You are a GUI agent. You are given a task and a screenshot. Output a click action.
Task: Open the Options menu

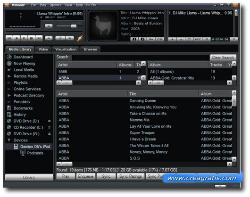tap(55, 5)
